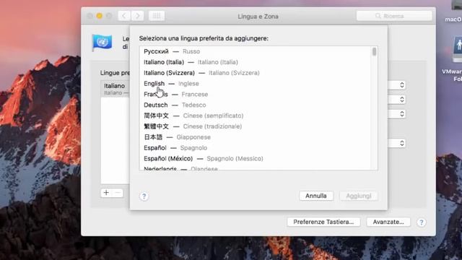
Task: Open the Avanzate button
Action: click(388, 222)
